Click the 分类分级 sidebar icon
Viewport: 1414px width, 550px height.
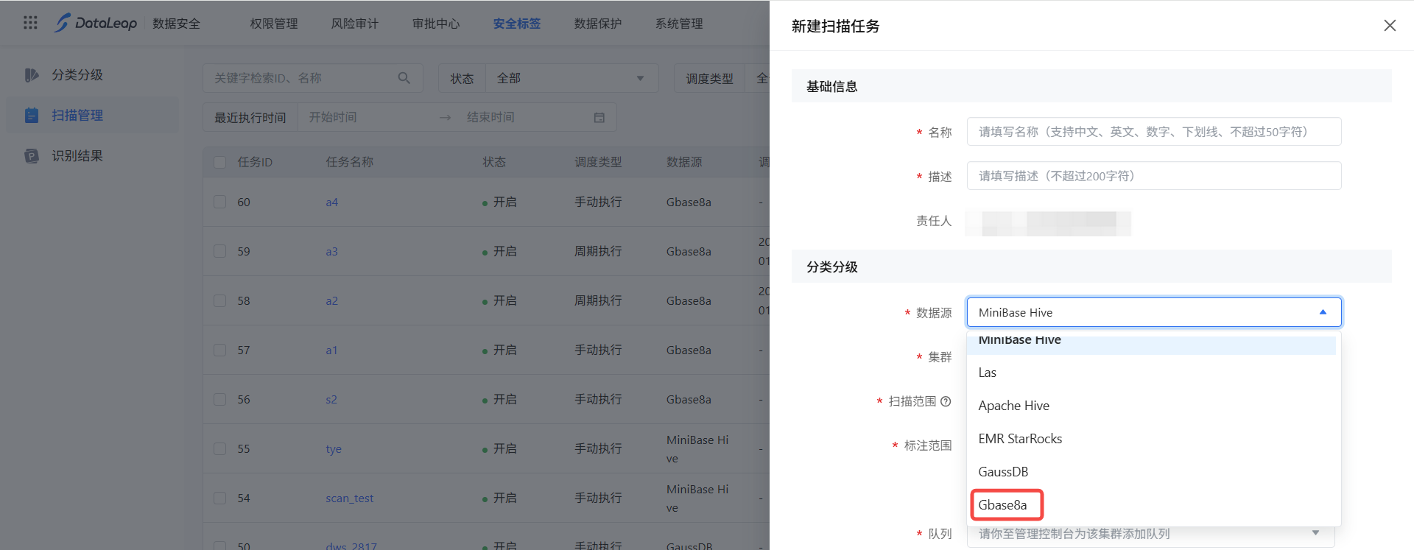(32, 75)
